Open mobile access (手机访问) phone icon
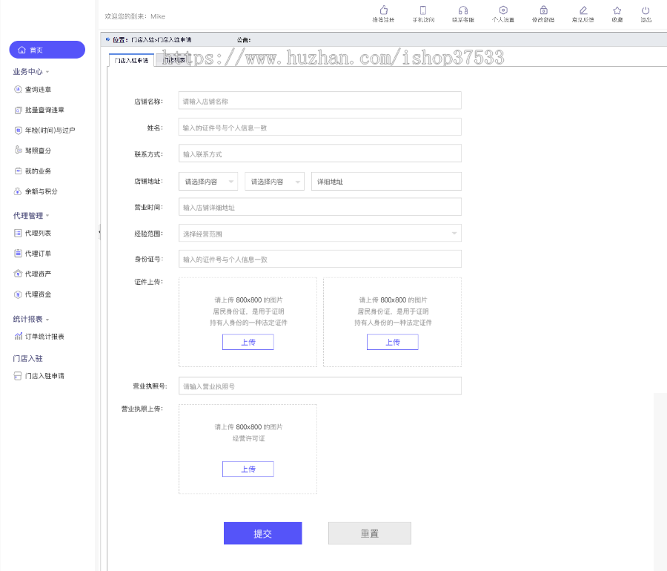667x571 pixels. point(423,10)
